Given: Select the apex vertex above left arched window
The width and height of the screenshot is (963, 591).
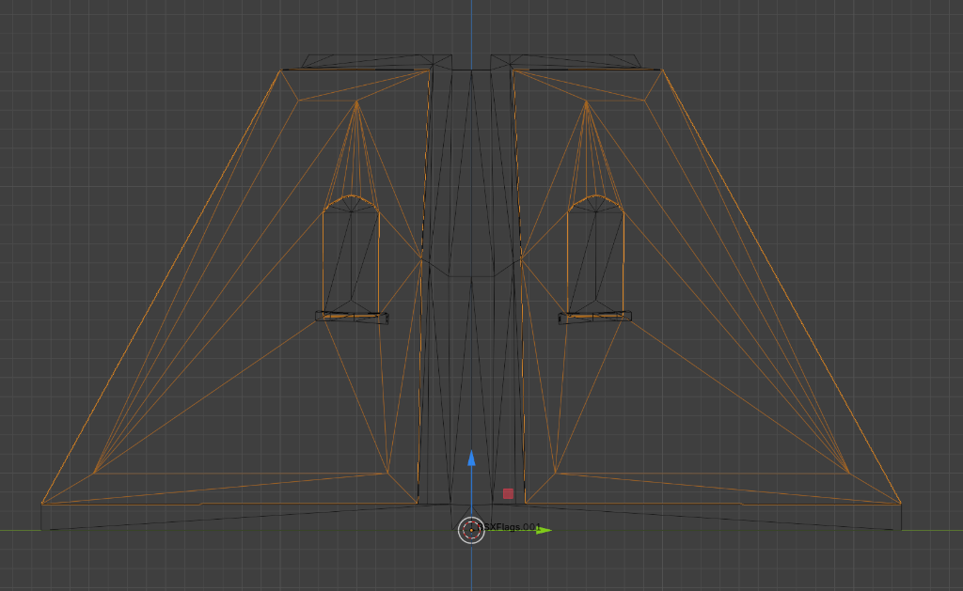Looking at the screenshot, I should coord(356,101).
